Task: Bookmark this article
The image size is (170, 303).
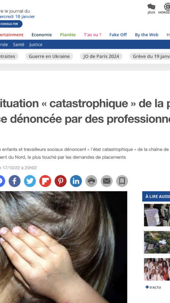Action: 122,181
